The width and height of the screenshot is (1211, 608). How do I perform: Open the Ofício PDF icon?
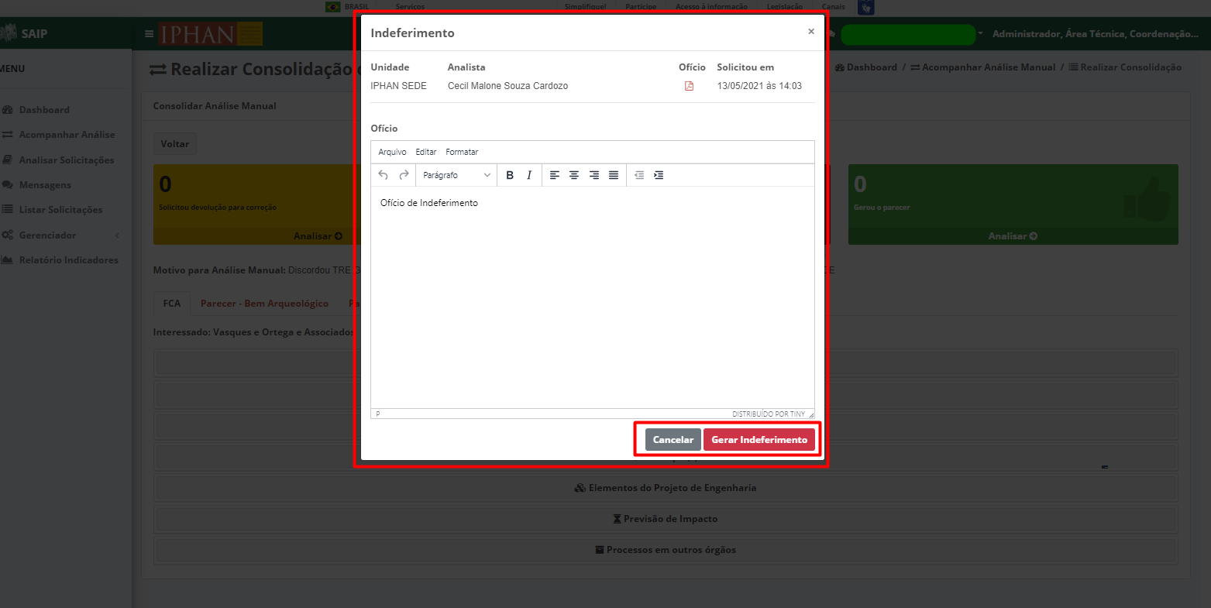[x=689, y=86]
